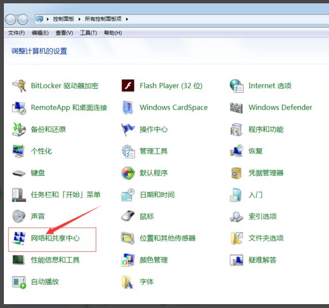Click the 字体 fonts folder icon

[128, 282]
